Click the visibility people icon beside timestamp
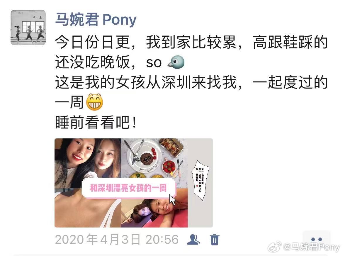 click(193, 239)
